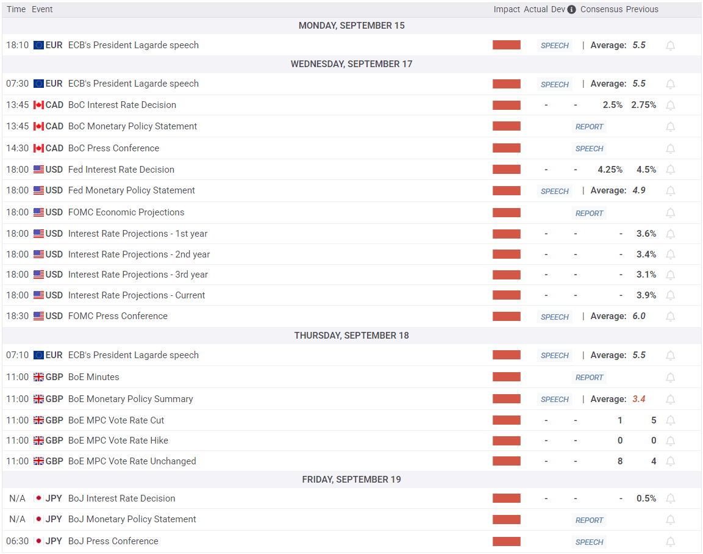Click Japan flag beside BoJ Press Conference
This screenshot has height=554, width=703.
coord(38,541)
